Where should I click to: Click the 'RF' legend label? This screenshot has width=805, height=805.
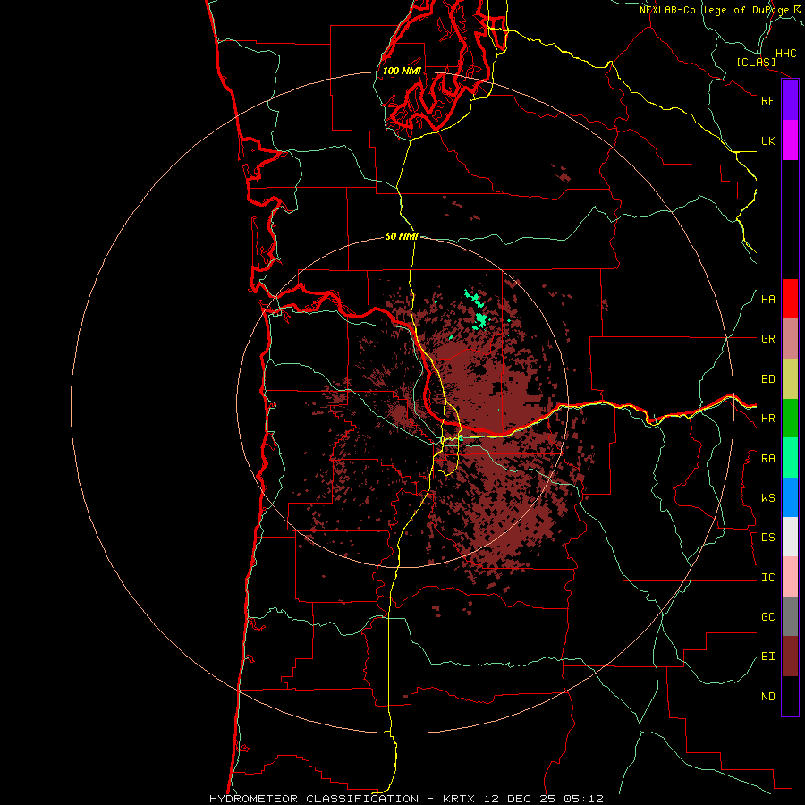tap(767, 100)
